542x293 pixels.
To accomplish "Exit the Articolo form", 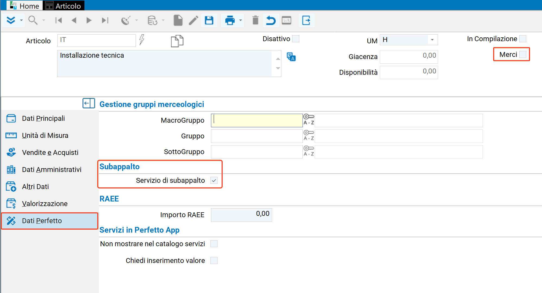I will click(x=306, y=20).
